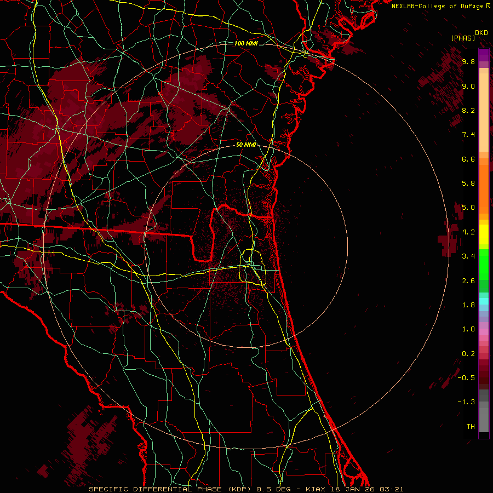Select the 9.0 value on the color scale
This screenshot has width=493, height=493.
pyautogui.click(x=468, y=86)
